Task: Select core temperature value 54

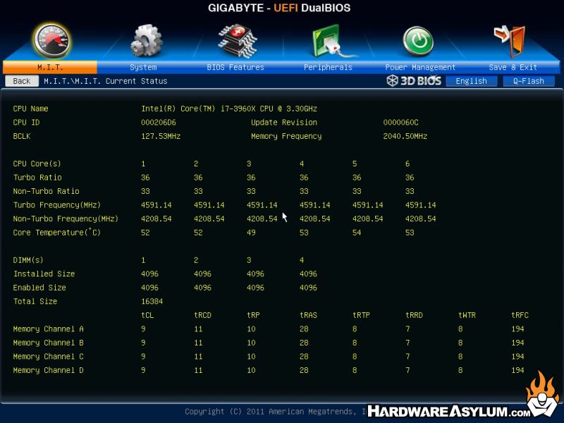Action: pyautogui.click(x=357, y=233)
